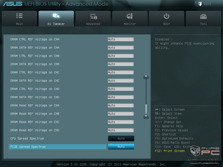223x167 pixels.
Task: Switch to the Advanced tab
Action: click(93, 19)
